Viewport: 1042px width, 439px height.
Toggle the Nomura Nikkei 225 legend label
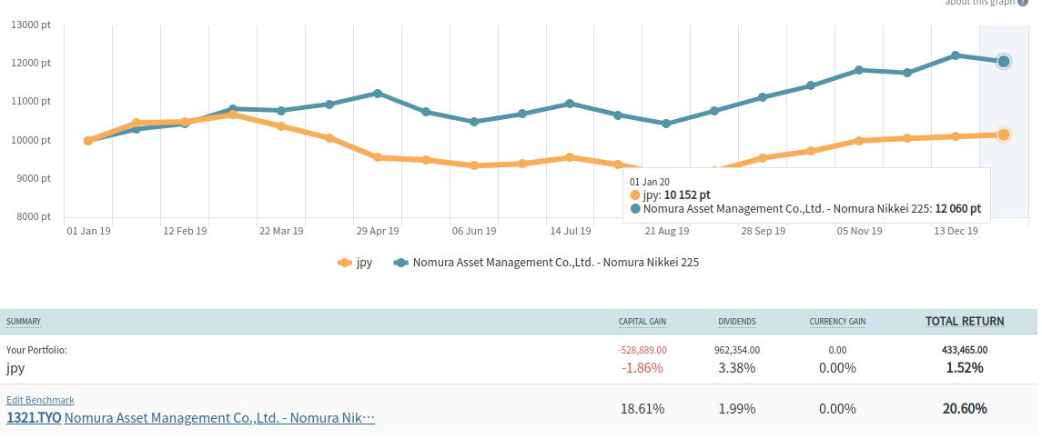pyautogui.click(x=555, y=263)
